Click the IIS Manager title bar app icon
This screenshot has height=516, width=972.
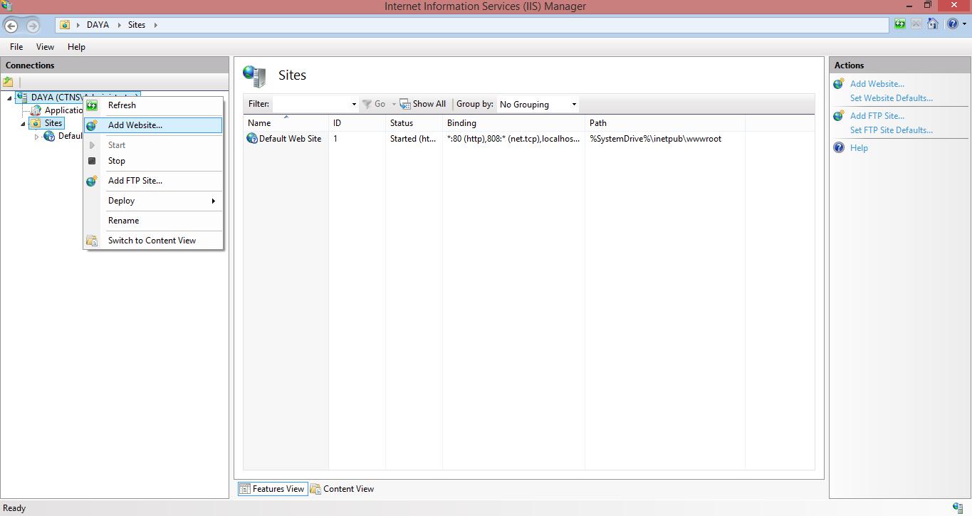tap(6, 6)
